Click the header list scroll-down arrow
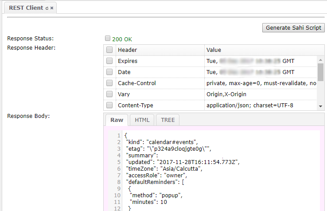This screenshot has width=327, height=211. click(x=320, y=106)
